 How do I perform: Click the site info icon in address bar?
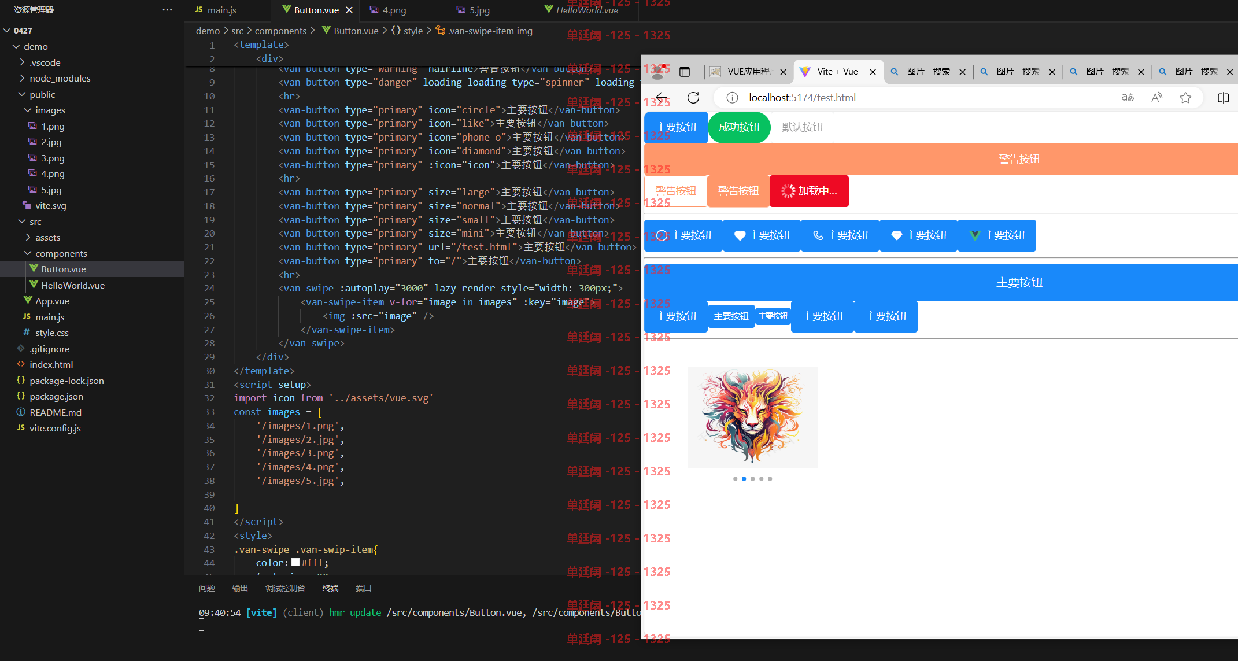pos(732,98)
